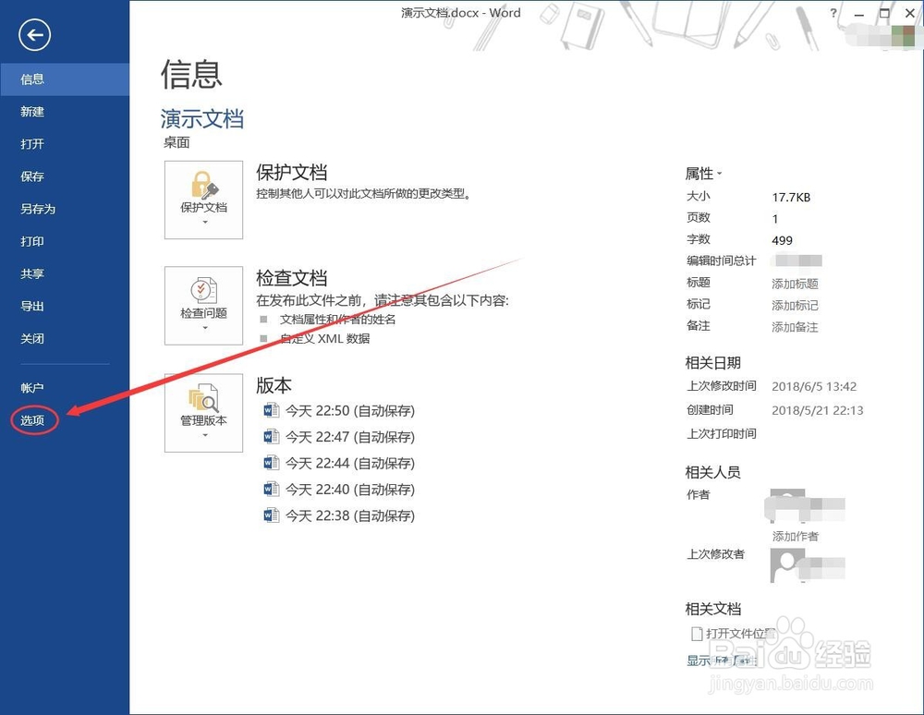Open 帐户 in the left sidebar
Screen dimensions: 924x715
coord(65,388)
